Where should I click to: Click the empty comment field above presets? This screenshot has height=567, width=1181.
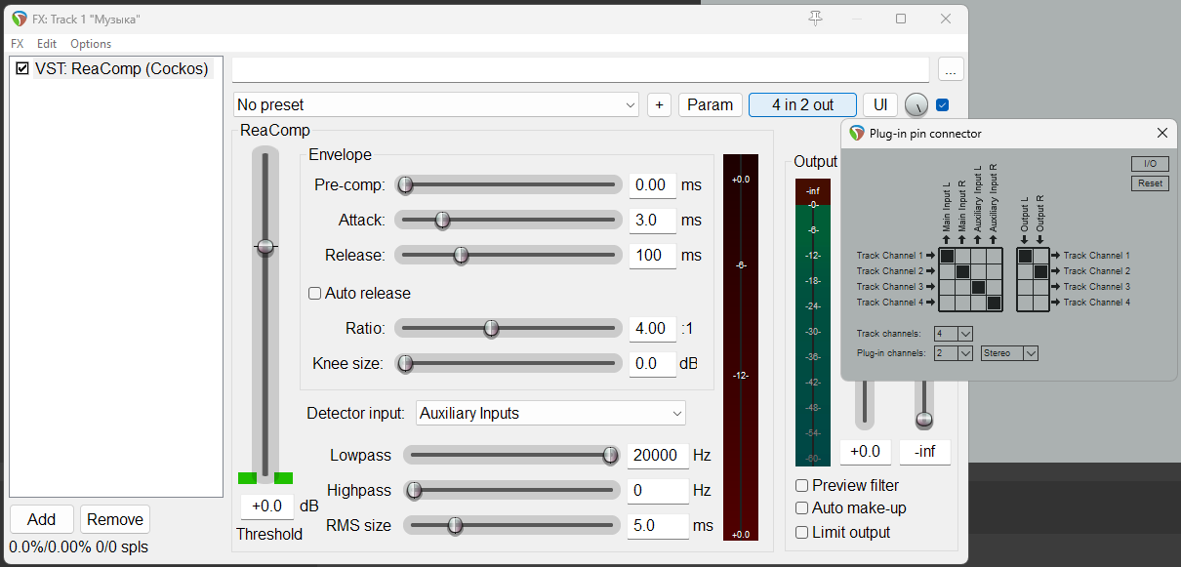tap(581, 69)
